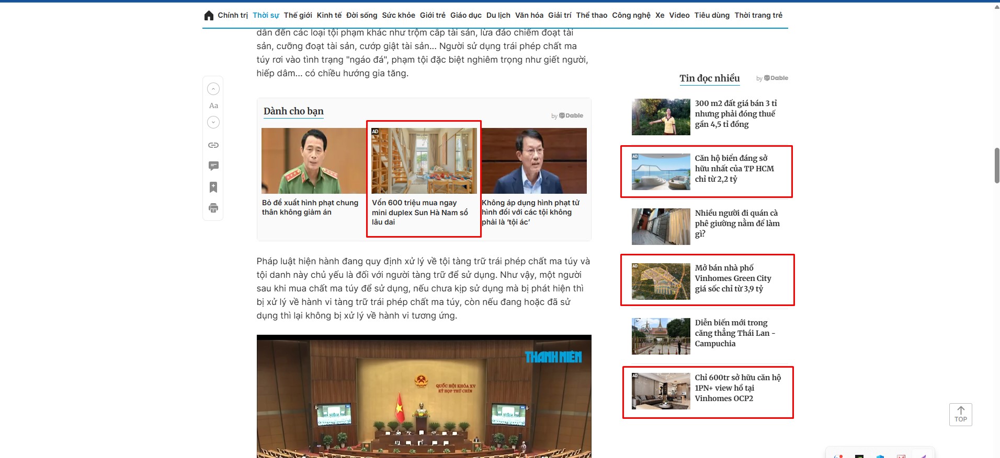Go to Công nghệ section
1000x458 pixels.
(631, 15)
